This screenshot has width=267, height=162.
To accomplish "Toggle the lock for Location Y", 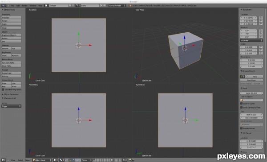I will point(261,21).
